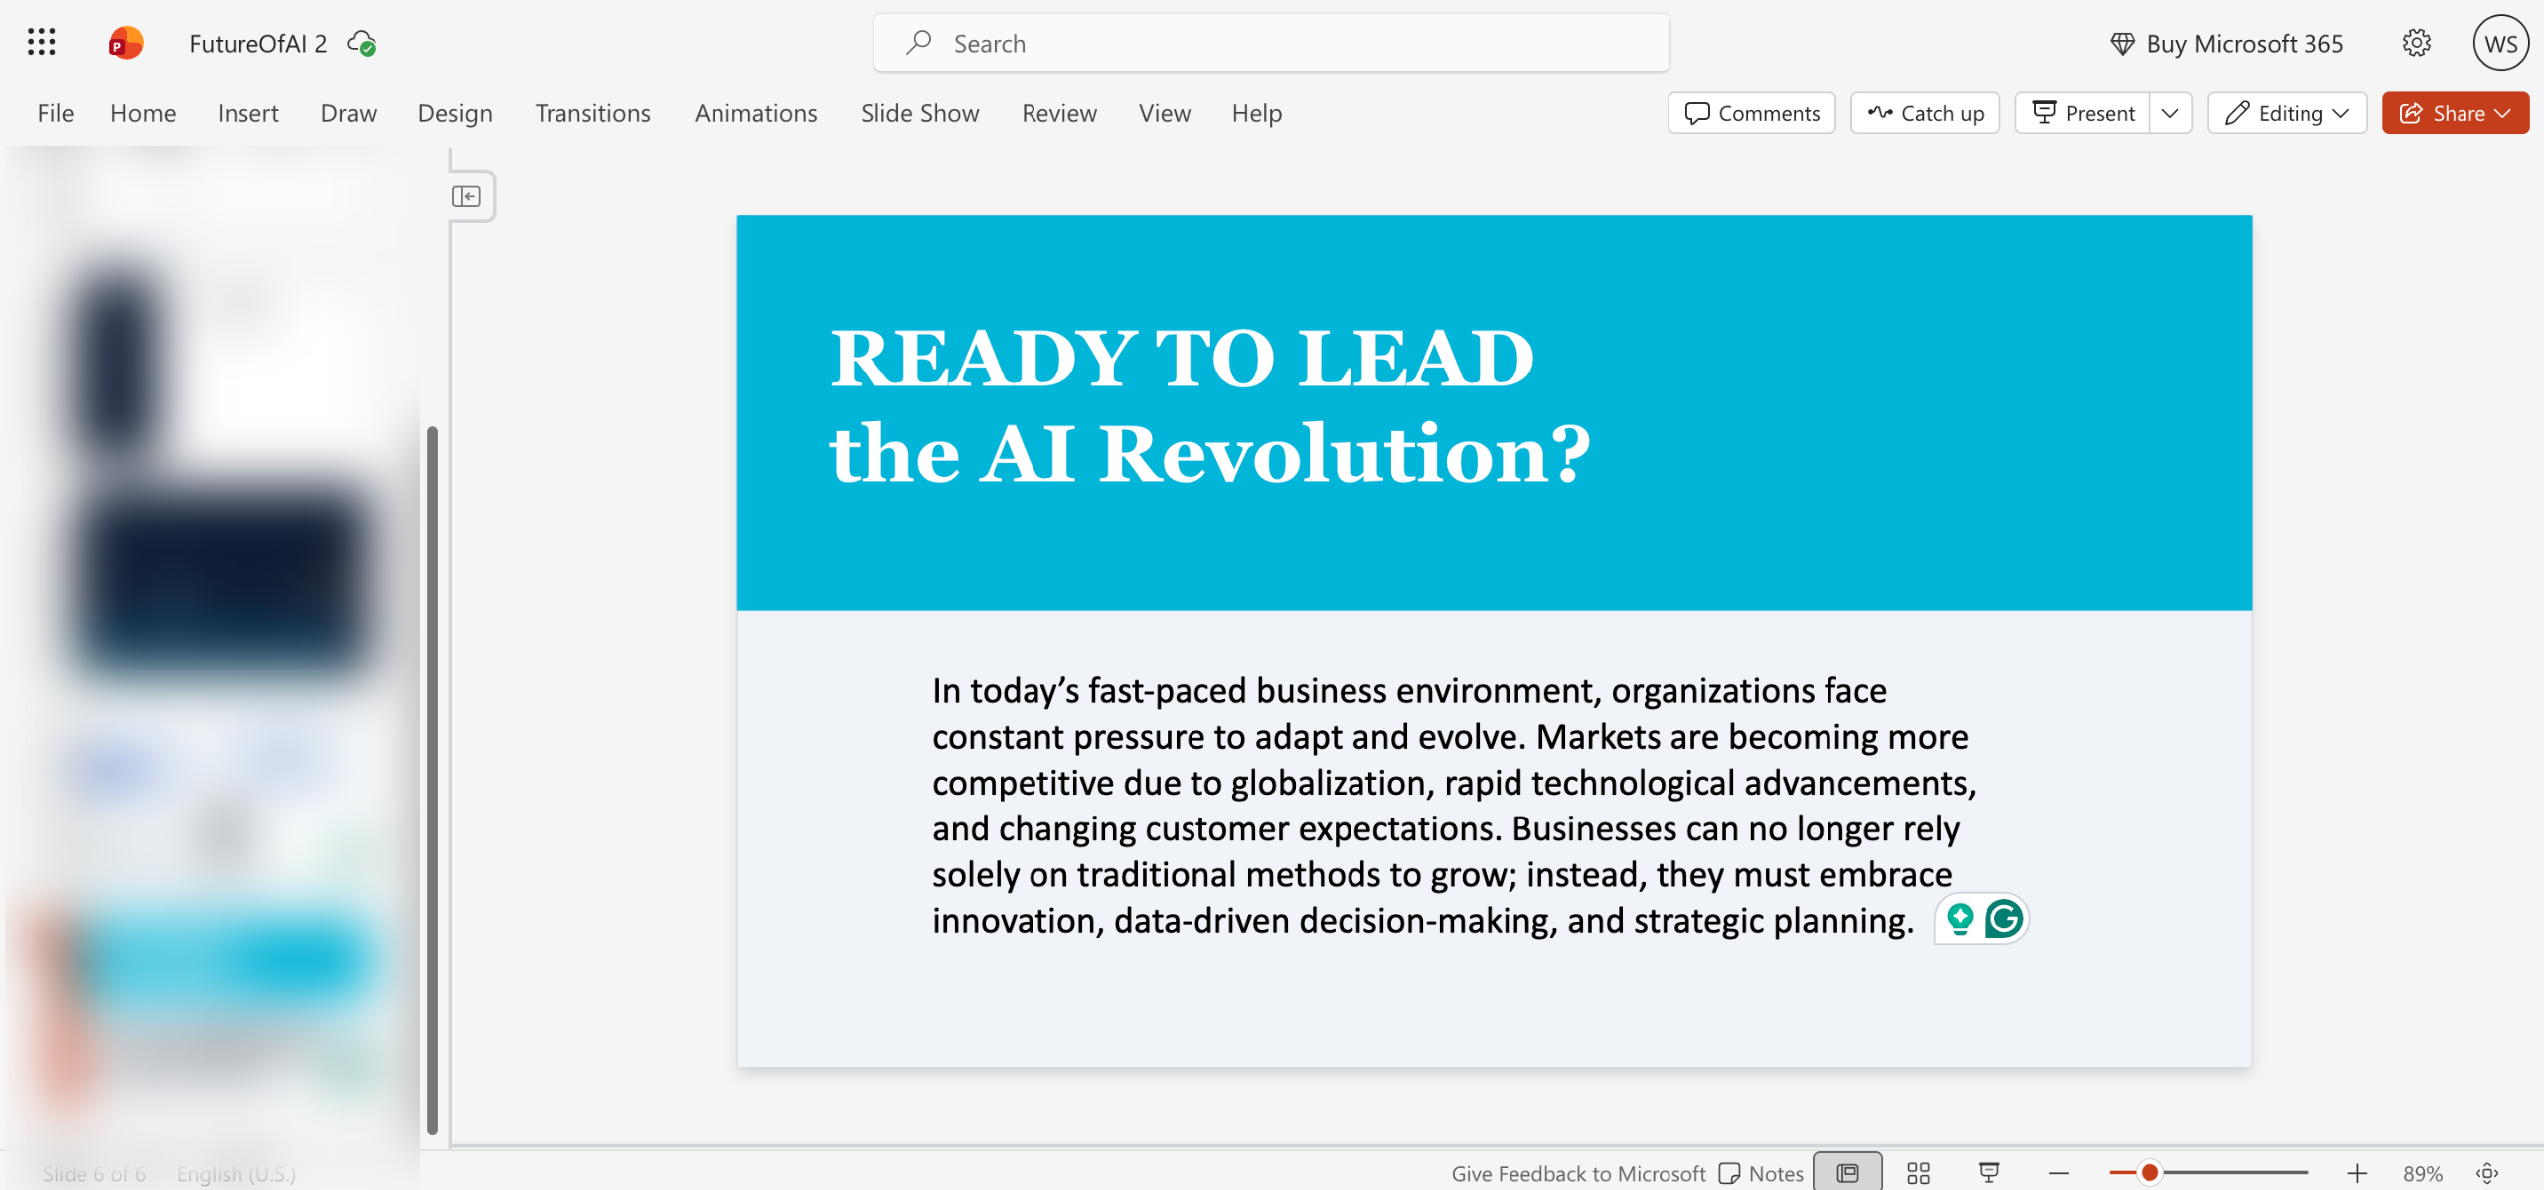
Task: Click the zoom slider handle
Action: (2149, 1173)
